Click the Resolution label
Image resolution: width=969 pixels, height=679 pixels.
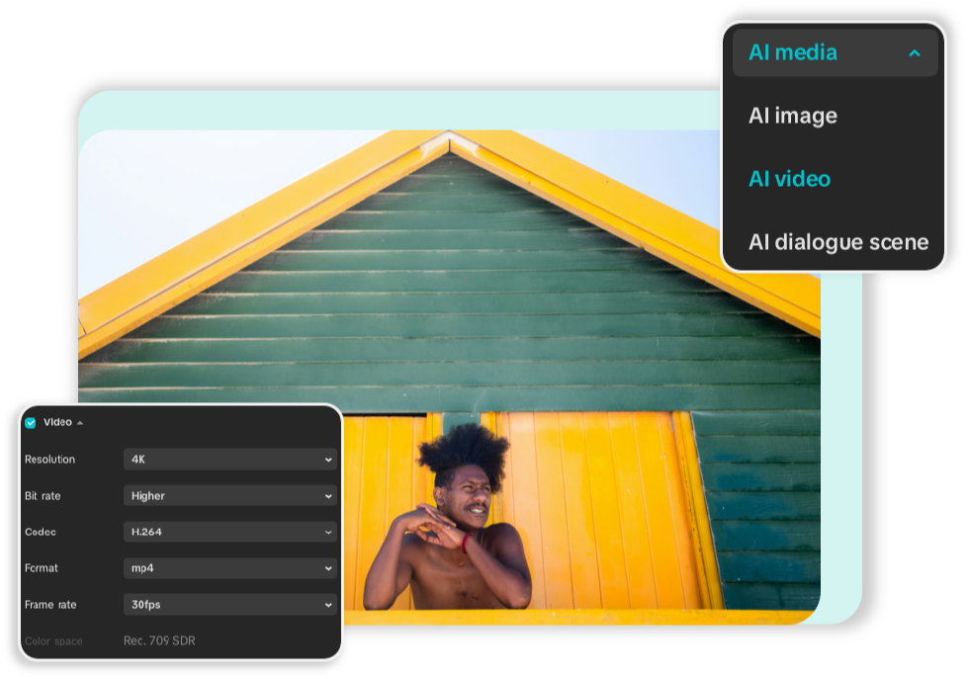click(x=49, y=459)
